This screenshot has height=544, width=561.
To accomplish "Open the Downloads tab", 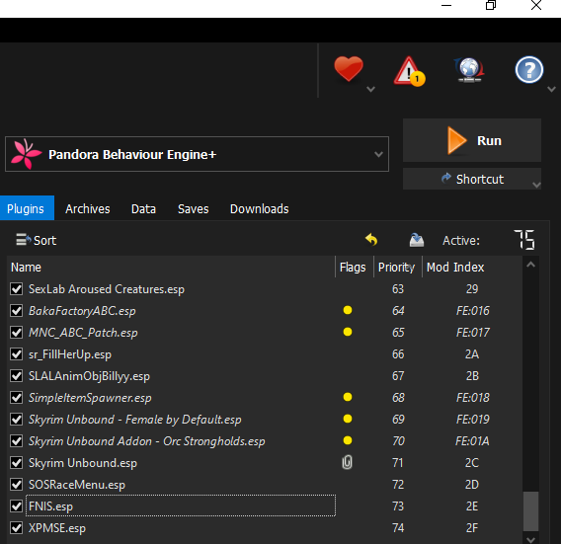I will click(260, 208).
